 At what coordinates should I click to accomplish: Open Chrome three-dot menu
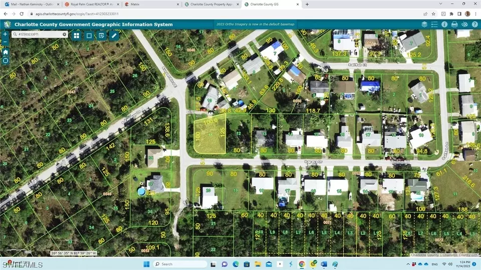476,14
